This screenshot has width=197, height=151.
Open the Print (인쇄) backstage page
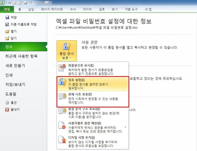(9, 75)
